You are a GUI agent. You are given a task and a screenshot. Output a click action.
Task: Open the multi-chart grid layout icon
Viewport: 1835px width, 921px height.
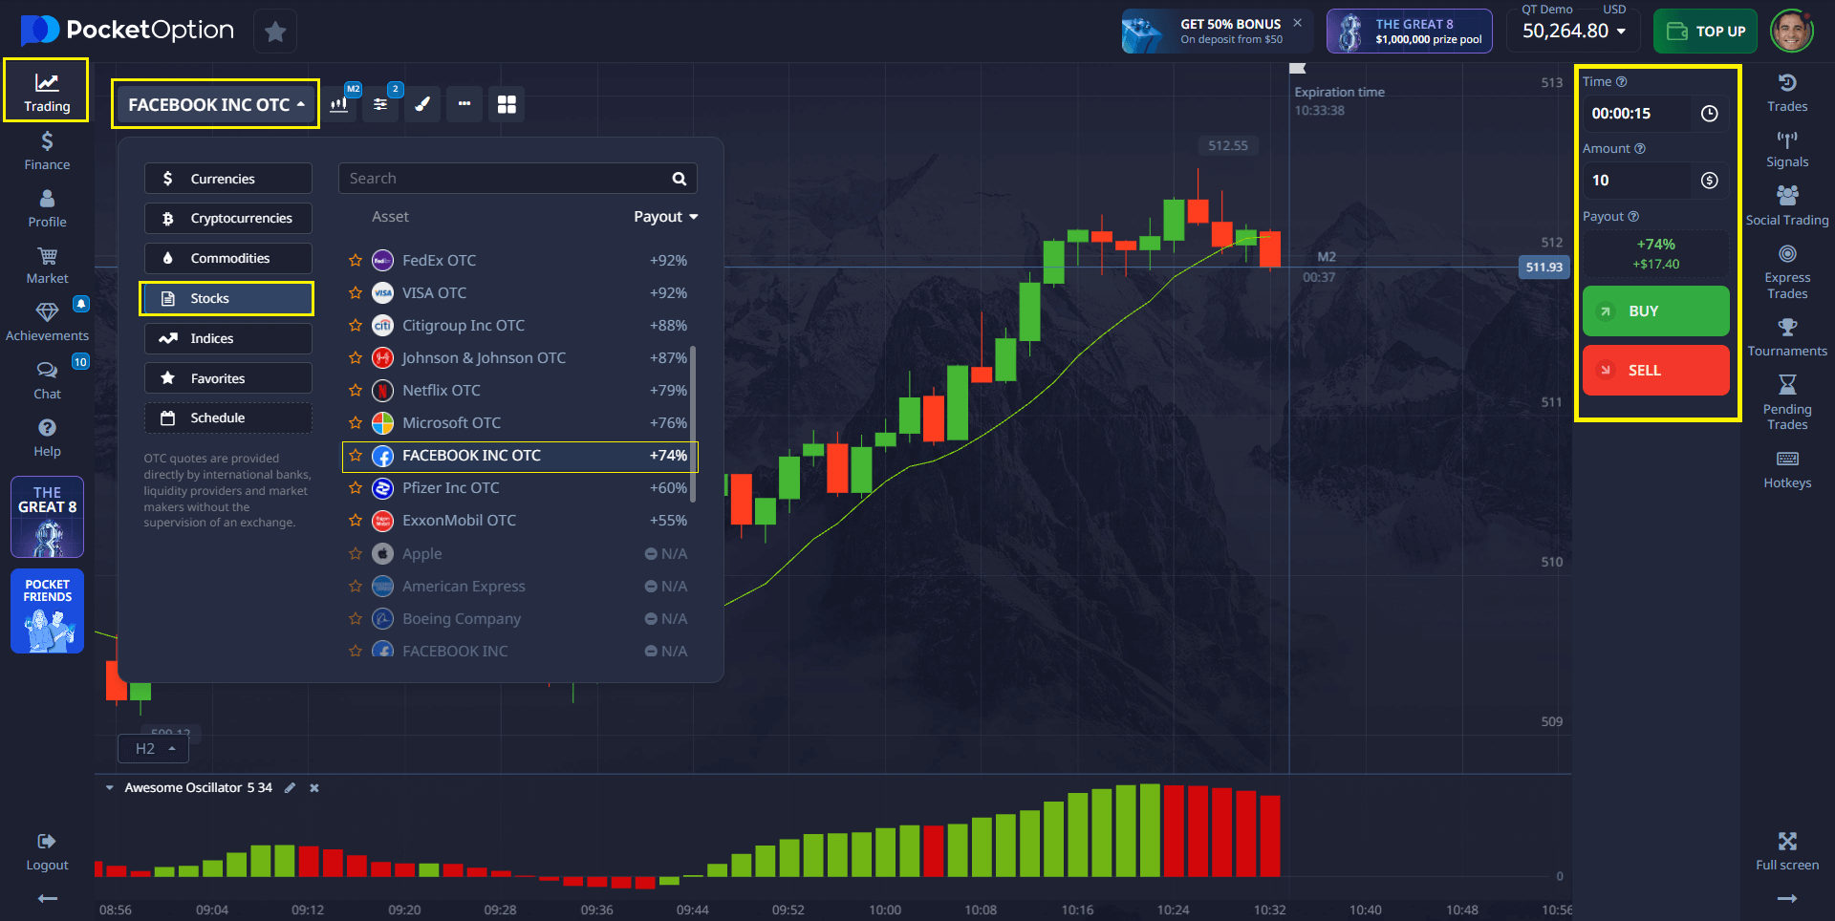point(507,104)
